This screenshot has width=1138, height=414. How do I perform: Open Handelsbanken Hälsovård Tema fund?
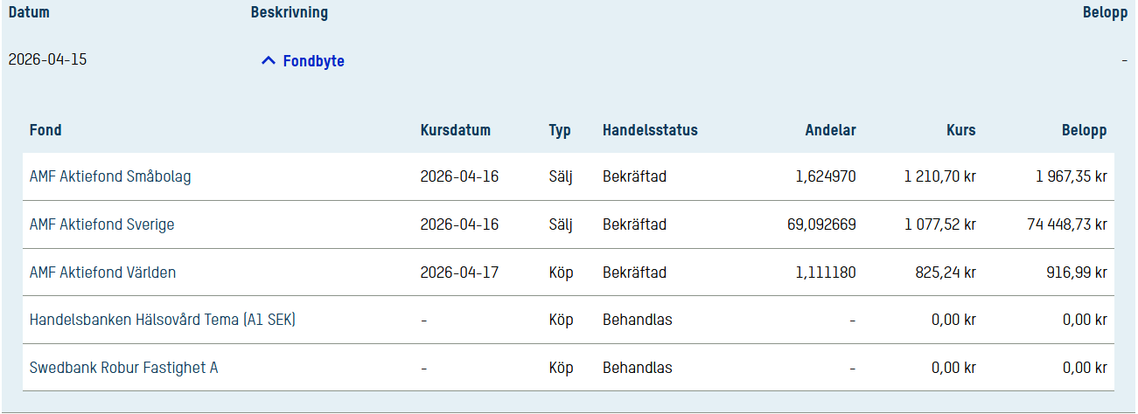click(163, 320)
